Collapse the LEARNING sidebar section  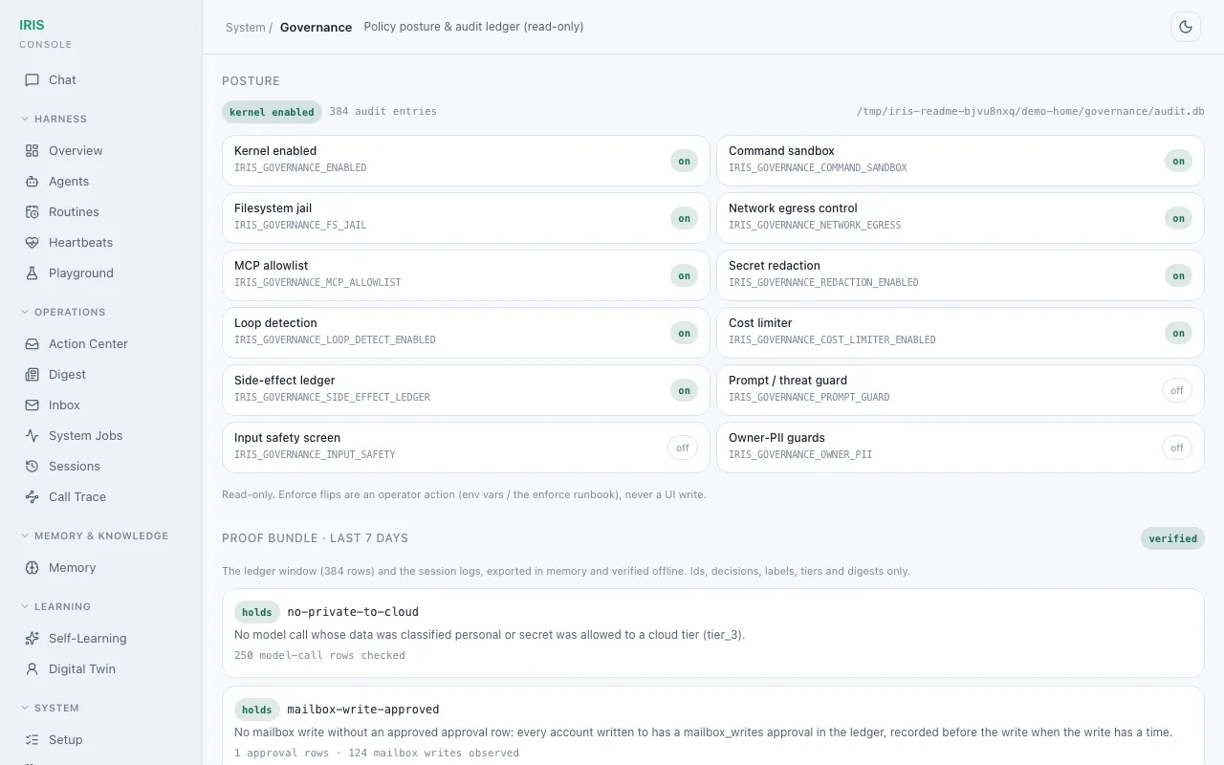(55, 607)
